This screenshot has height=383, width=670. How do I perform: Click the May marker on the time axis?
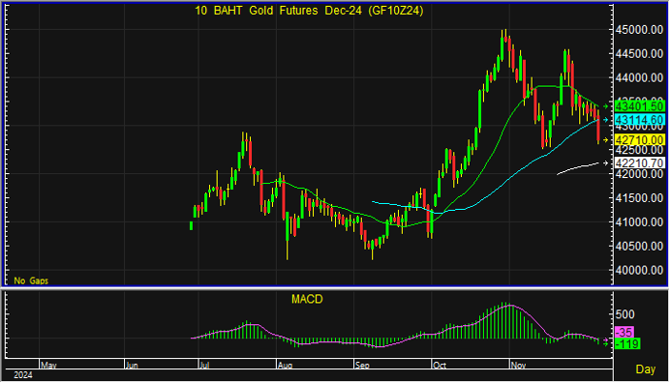(48, 365)
